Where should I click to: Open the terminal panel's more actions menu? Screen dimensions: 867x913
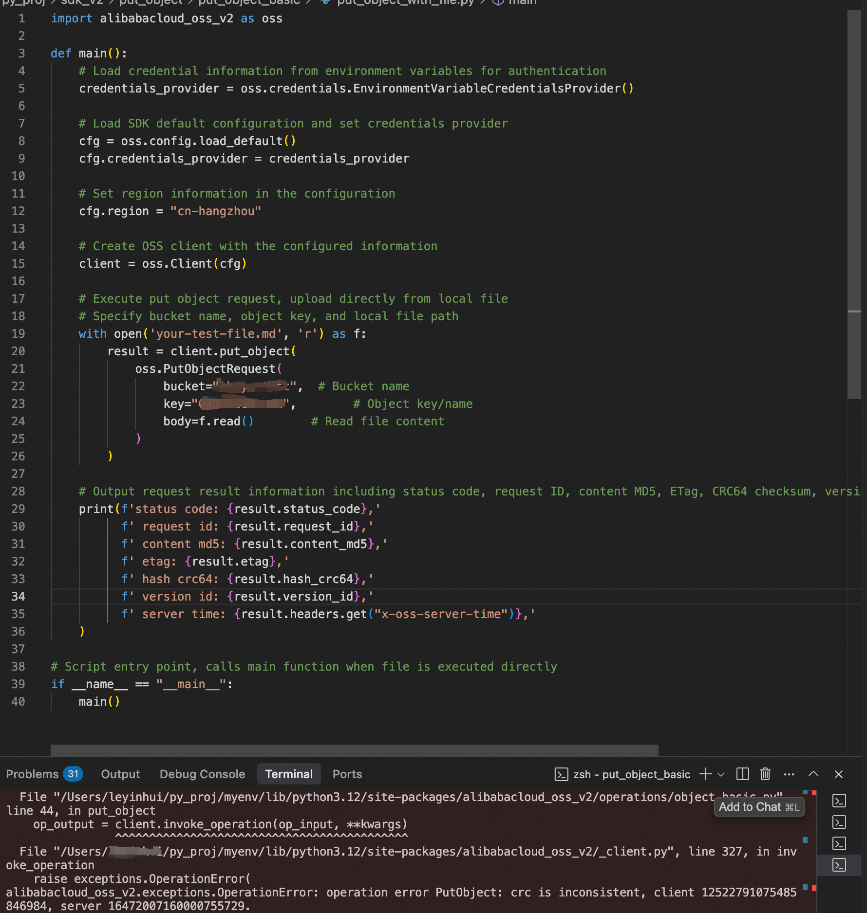pos(789,774)
